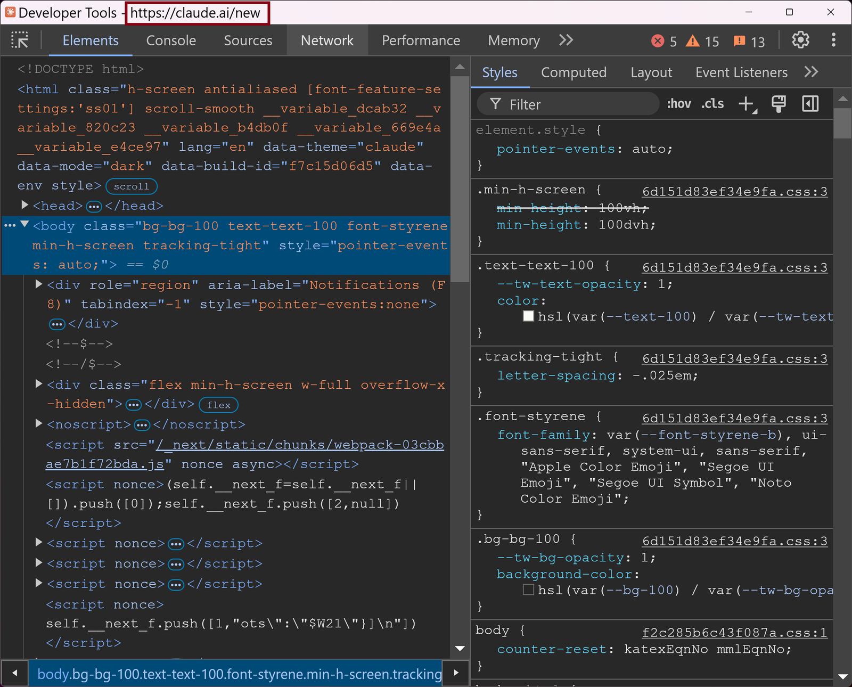This screenshot has width=852, height=687.
Task: Switch to the Performance tab
Action: pos(421,40)
